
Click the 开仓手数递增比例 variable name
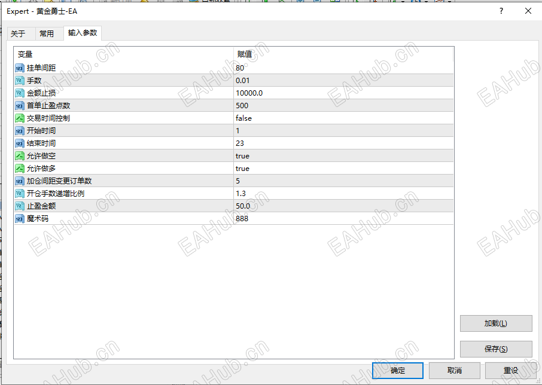tap(56, 194)
